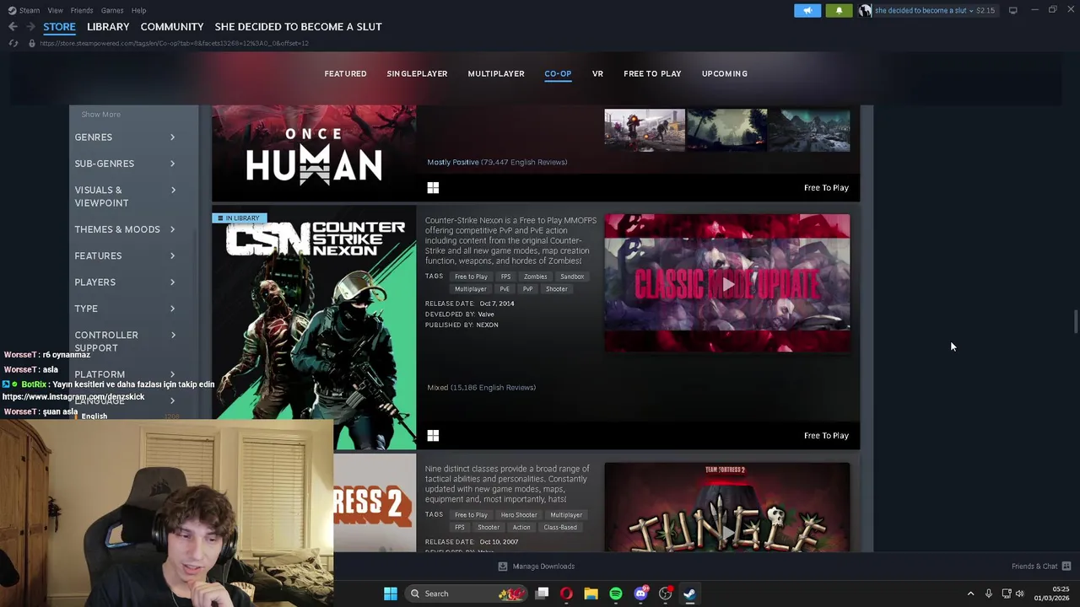Switch to the COMMUNITY section
Viewport: 1080px width, 607px height.
(x=172, y=27)
